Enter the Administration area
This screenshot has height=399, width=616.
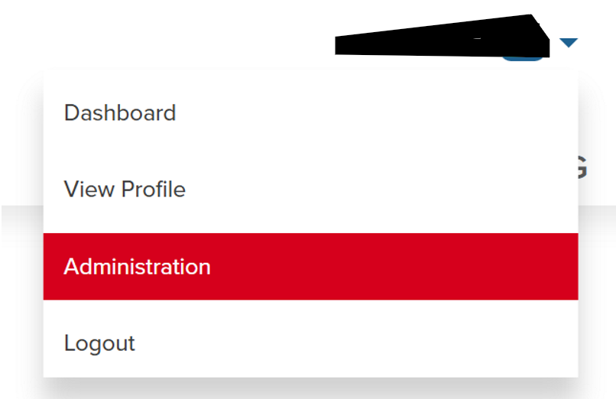(138, 267)
